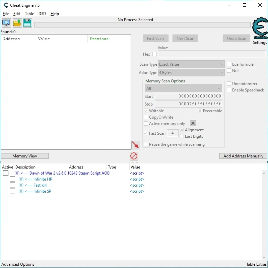The height and width of the screenshot is (268, 268).
Task: Enable the Fast kill script checkbox
Action: [12, 185]
